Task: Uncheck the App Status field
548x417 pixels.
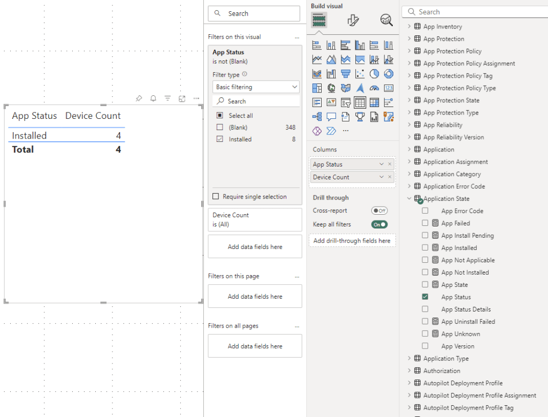Action: [425, 297]
